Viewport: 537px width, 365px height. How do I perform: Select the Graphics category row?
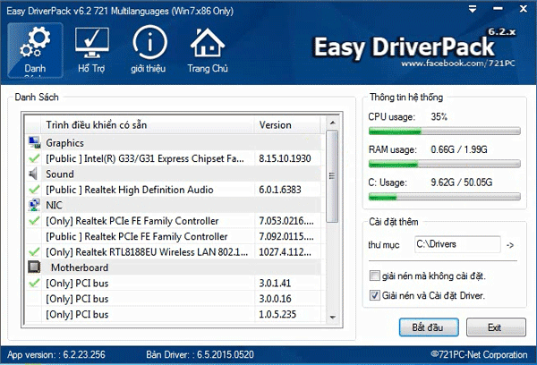click(174, 143)
